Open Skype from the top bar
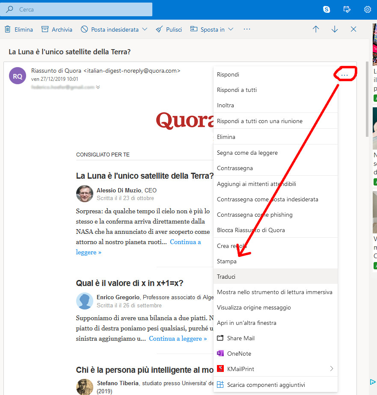 coord(327,9)
